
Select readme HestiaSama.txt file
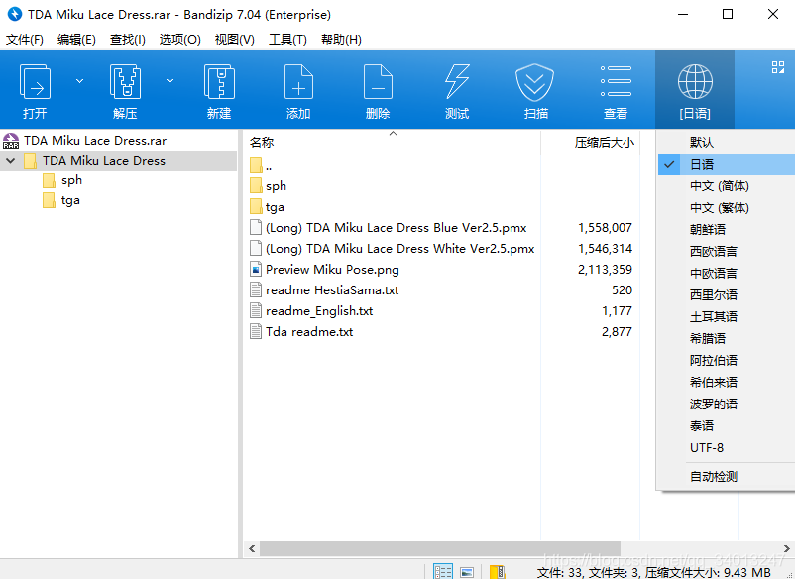click(x=324, y=290)
